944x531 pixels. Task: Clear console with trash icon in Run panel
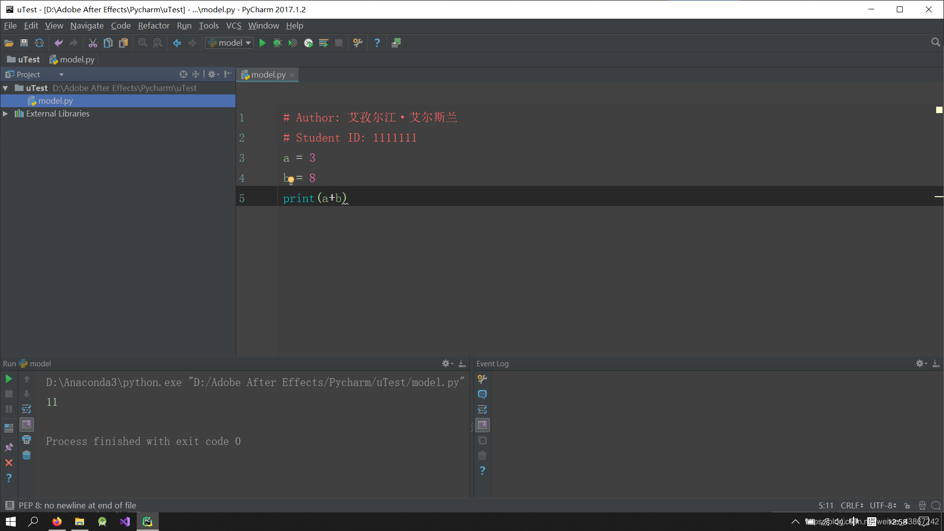pyautogui.click(x=27, y=455)
